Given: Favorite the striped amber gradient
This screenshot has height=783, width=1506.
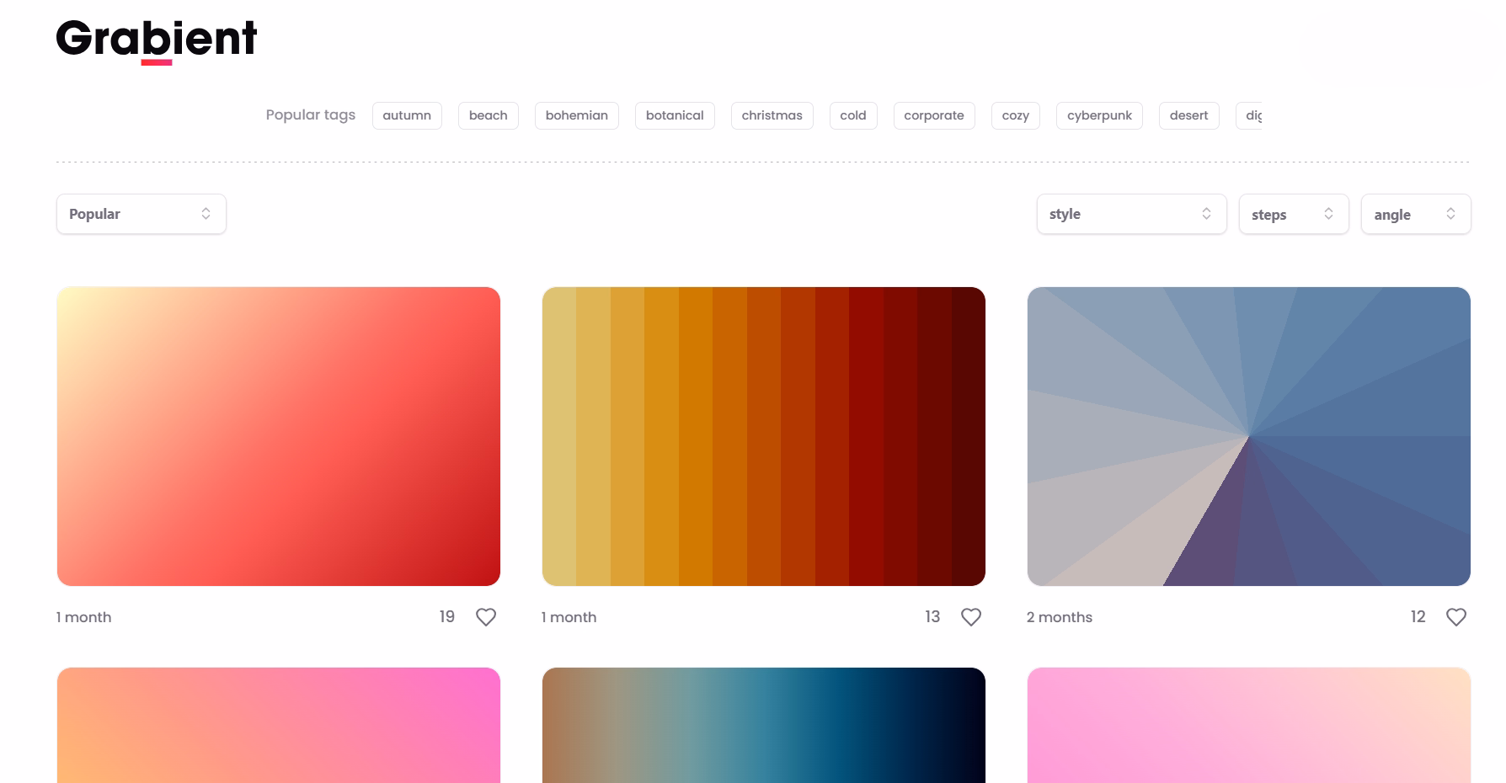Looking at the screenshot, I should 970,616.
